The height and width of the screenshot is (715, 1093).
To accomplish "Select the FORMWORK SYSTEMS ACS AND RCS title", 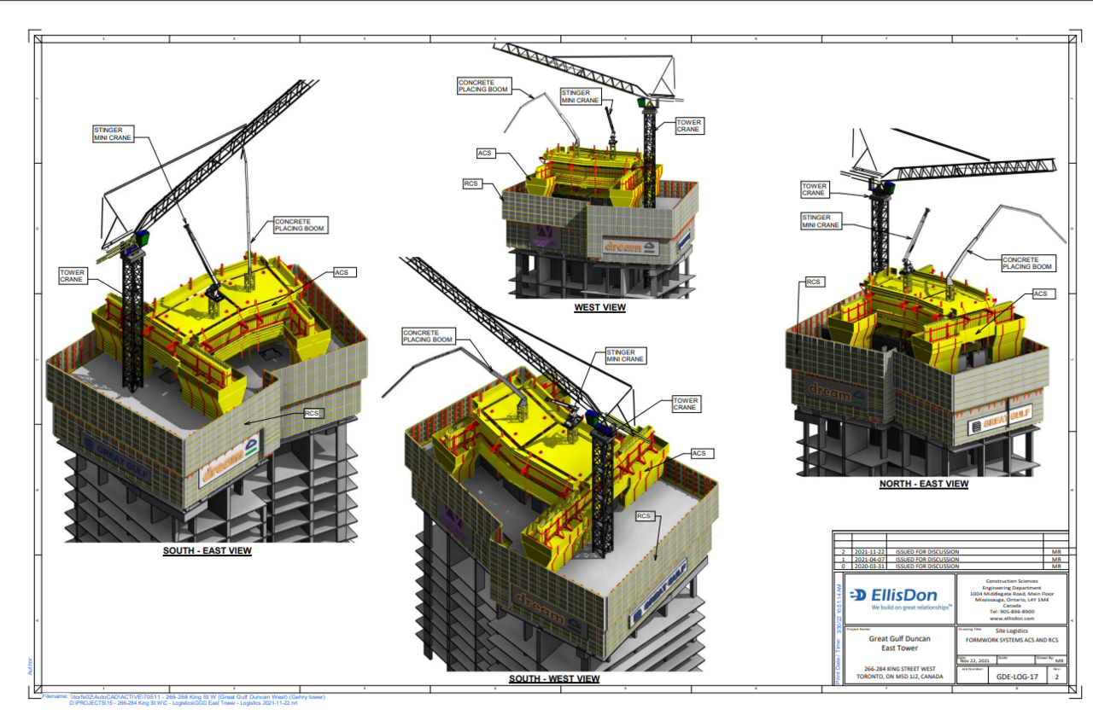I will tap(1012, 639).
